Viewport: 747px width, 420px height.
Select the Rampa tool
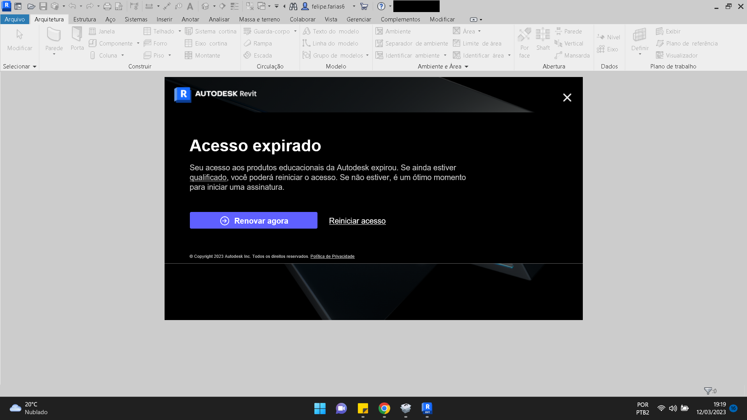tap(258, 44)
